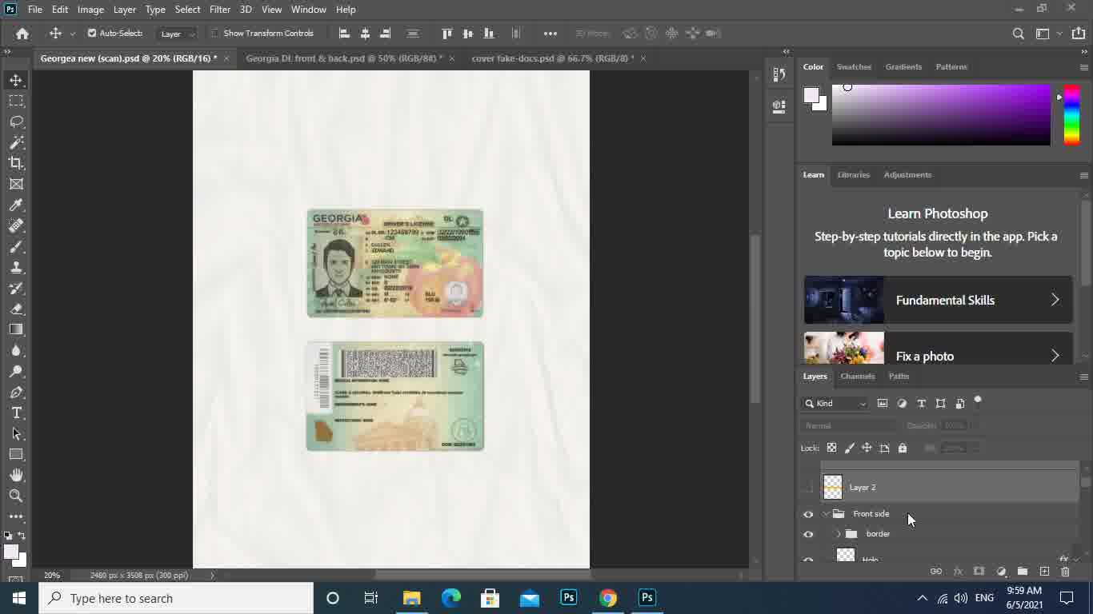Toggle lock all padlock icon
Image resolution: width=1093 pixels, height=614 pixels.
[x=903, y=448]
